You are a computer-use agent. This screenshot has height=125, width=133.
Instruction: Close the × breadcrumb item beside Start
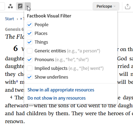coord(21,19)
